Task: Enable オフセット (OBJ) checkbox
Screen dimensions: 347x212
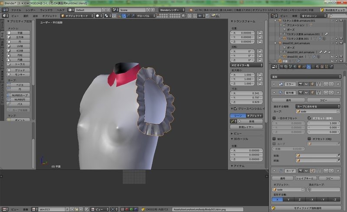Action: (309, 139)
